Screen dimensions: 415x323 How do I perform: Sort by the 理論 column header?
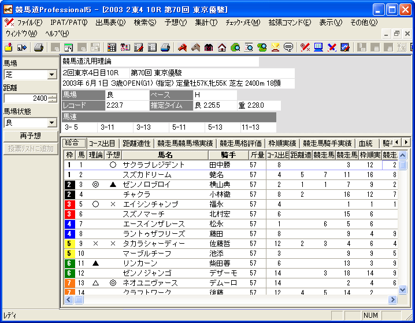(95, 155)
